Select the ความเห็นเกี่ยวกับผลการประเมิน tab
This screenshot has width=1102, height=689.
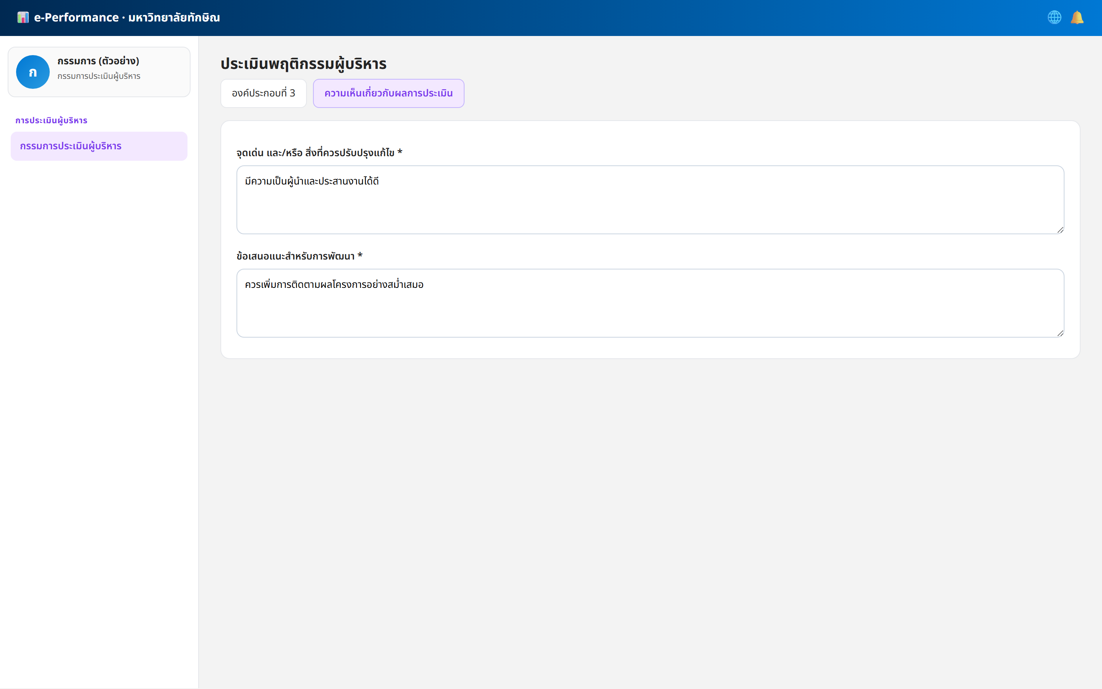click(388, 93)
